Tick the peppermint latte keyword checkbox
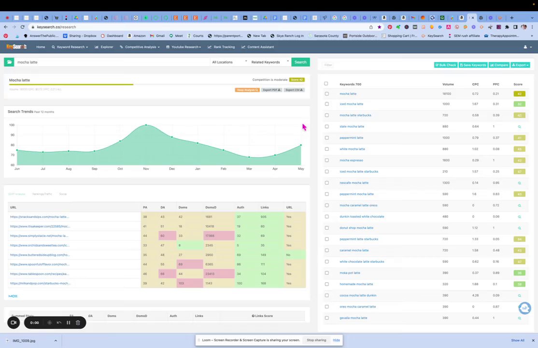Image resolution: width=538 pixels, height=348 pixels. pos(326,138)
